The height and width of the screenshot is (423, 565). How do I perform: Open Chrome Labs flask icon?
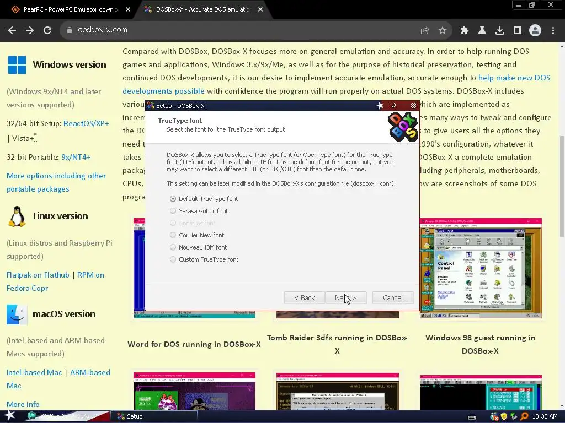(482, 31)
